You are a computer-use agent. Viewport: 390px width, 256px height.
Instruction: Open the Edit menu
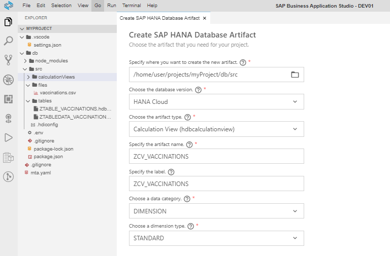pos(41,6)
